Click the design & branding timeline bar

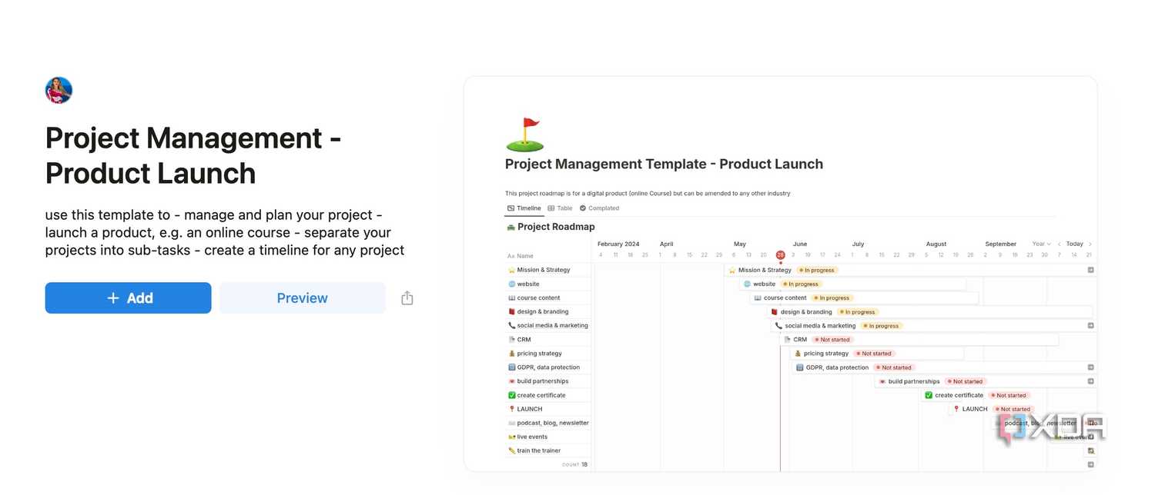(930, 311)
